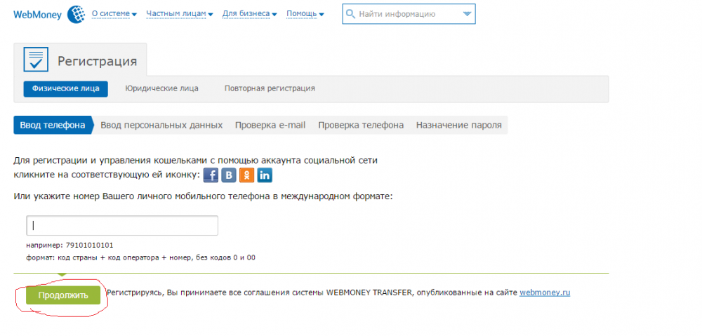Click the Найти информацию search field
The width and height of the screenshot is (702, 336).
[x=400, y=14]
